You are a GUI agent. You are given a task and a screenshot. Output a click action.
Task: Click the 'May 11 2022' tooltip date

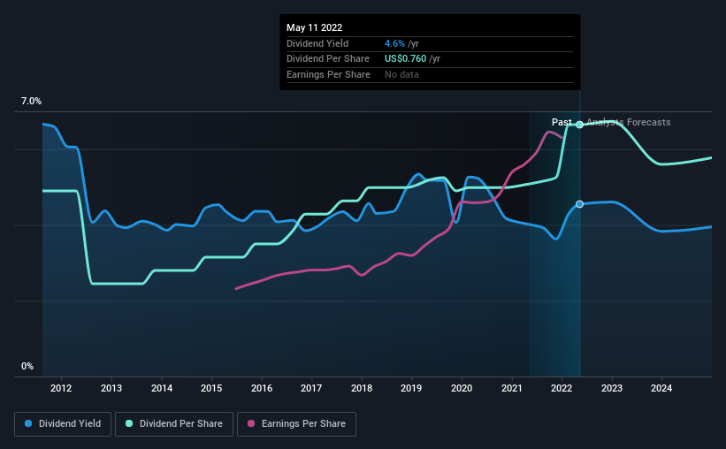(x=315, y=27)
